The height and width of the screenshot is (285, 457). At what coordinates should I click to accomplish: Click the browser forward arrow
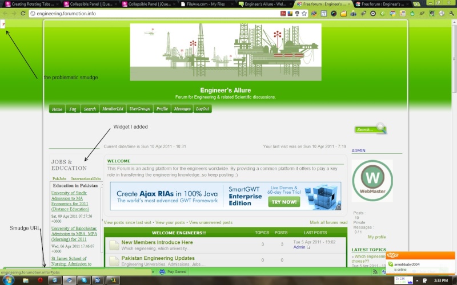click(14, 13)
